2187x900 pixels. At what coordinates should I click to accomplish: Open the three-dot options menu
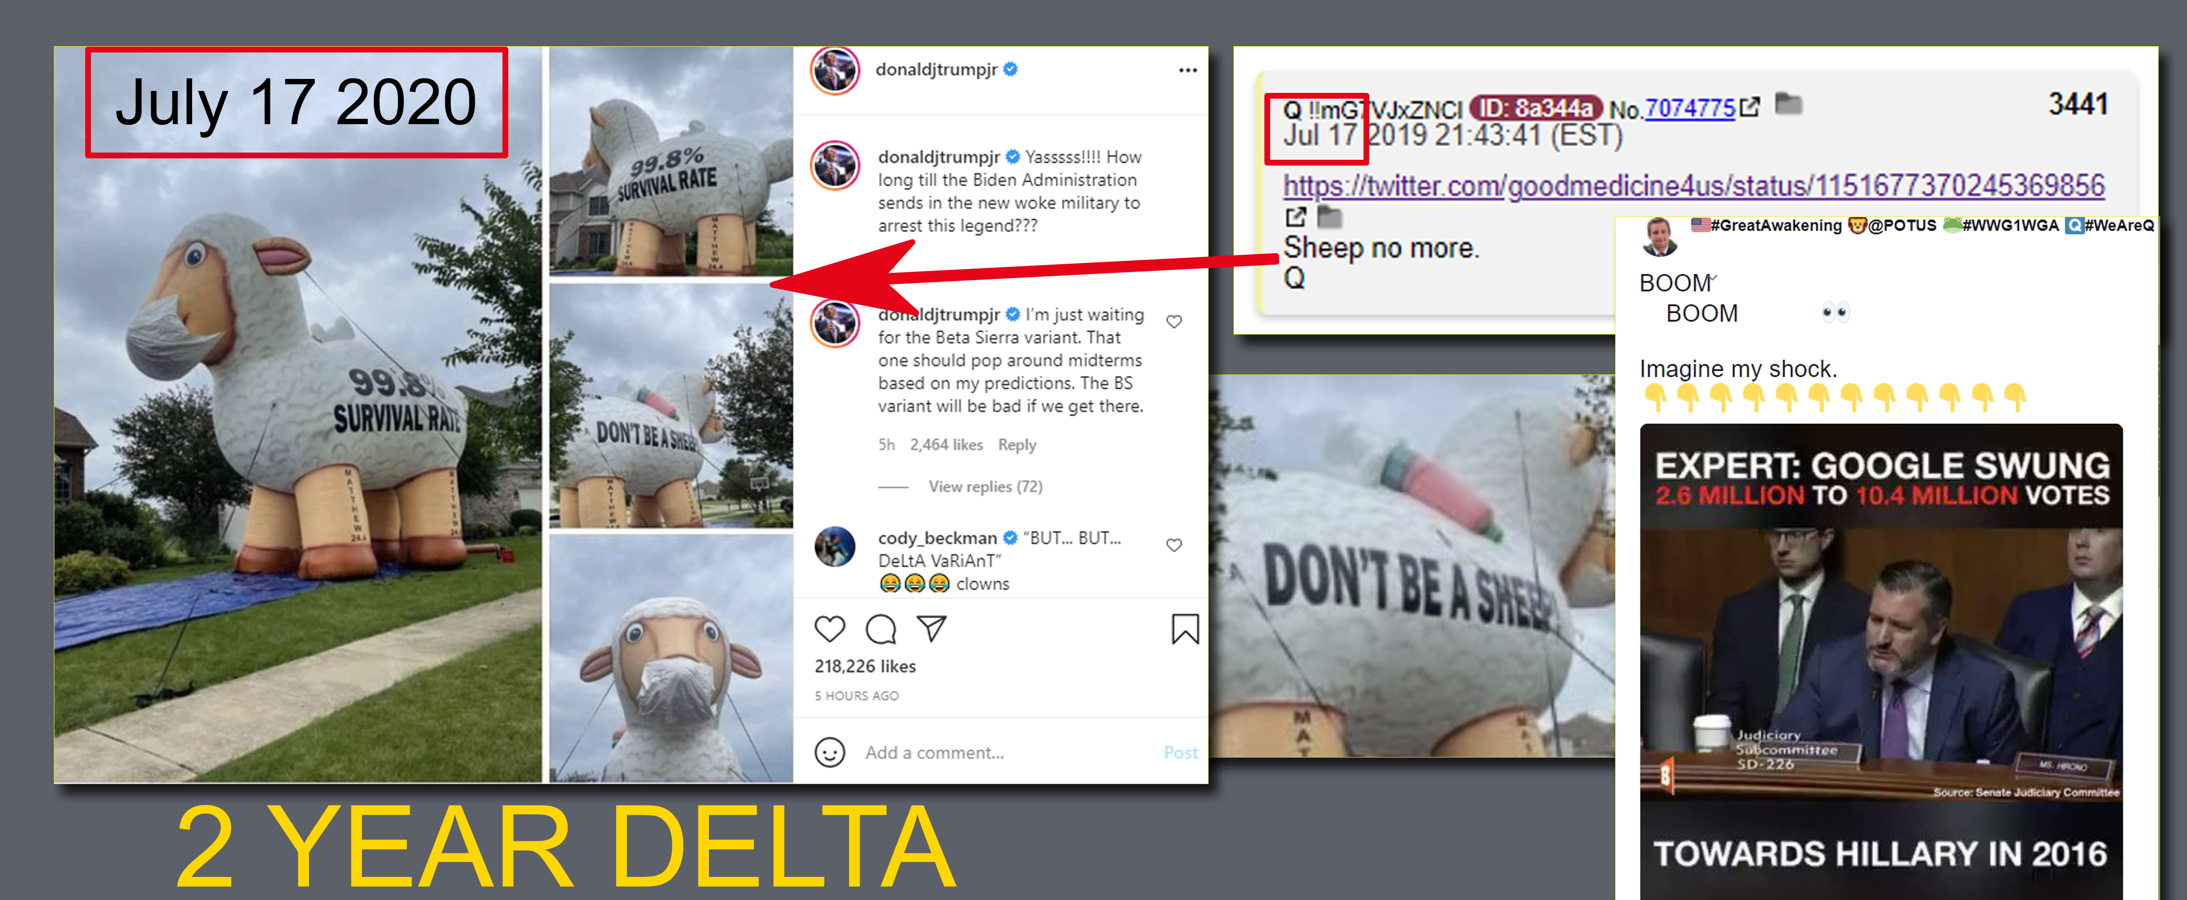click(1188, 70)
